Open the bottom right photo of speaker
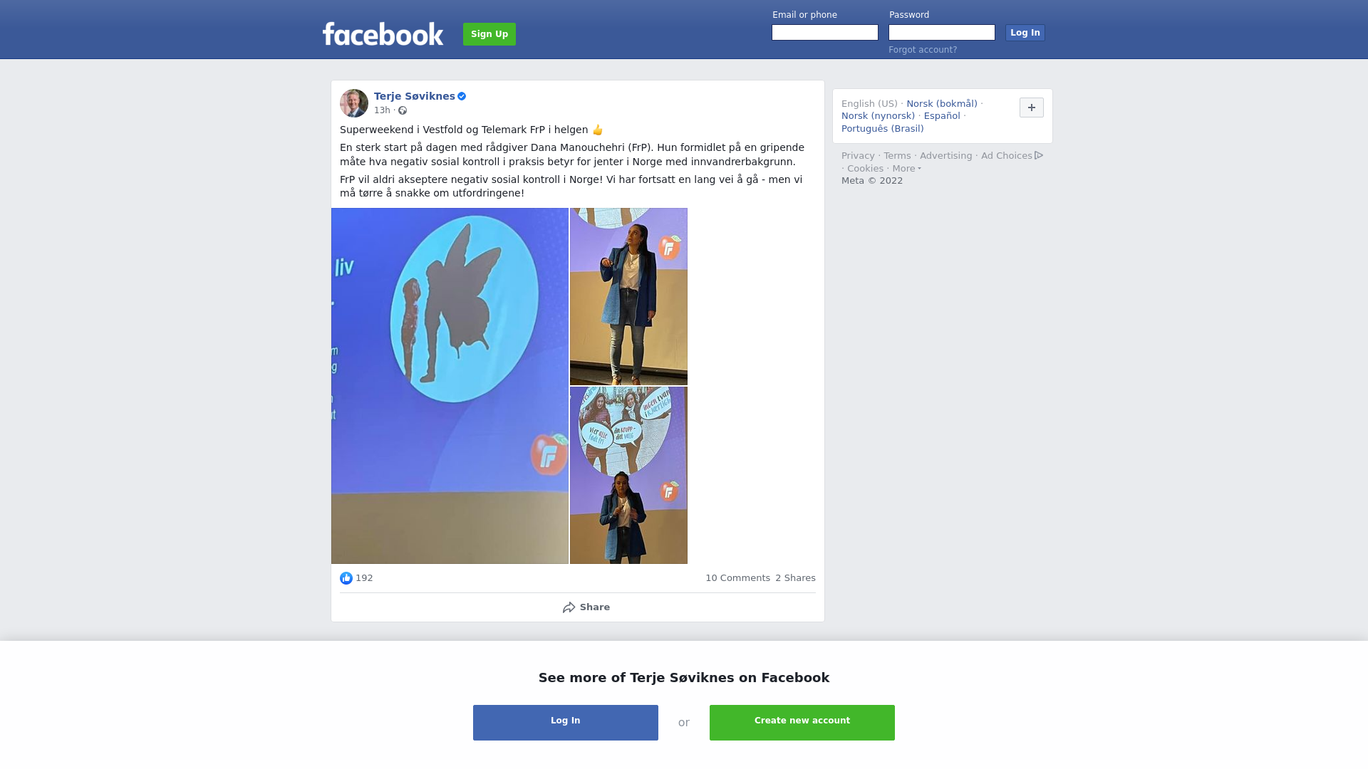This screenshot has width=1368, height=769. click(x=628, y=476)
